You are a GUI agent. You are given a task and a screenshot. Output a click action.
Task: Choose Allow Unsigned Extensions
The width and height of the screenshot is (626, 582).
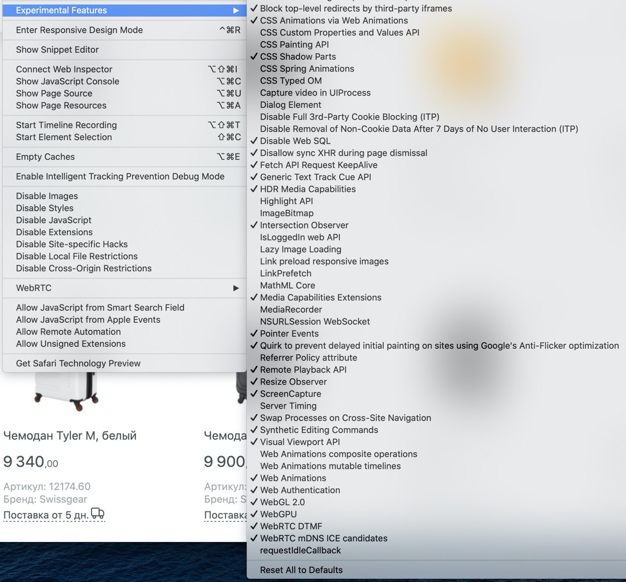[124, 344]
